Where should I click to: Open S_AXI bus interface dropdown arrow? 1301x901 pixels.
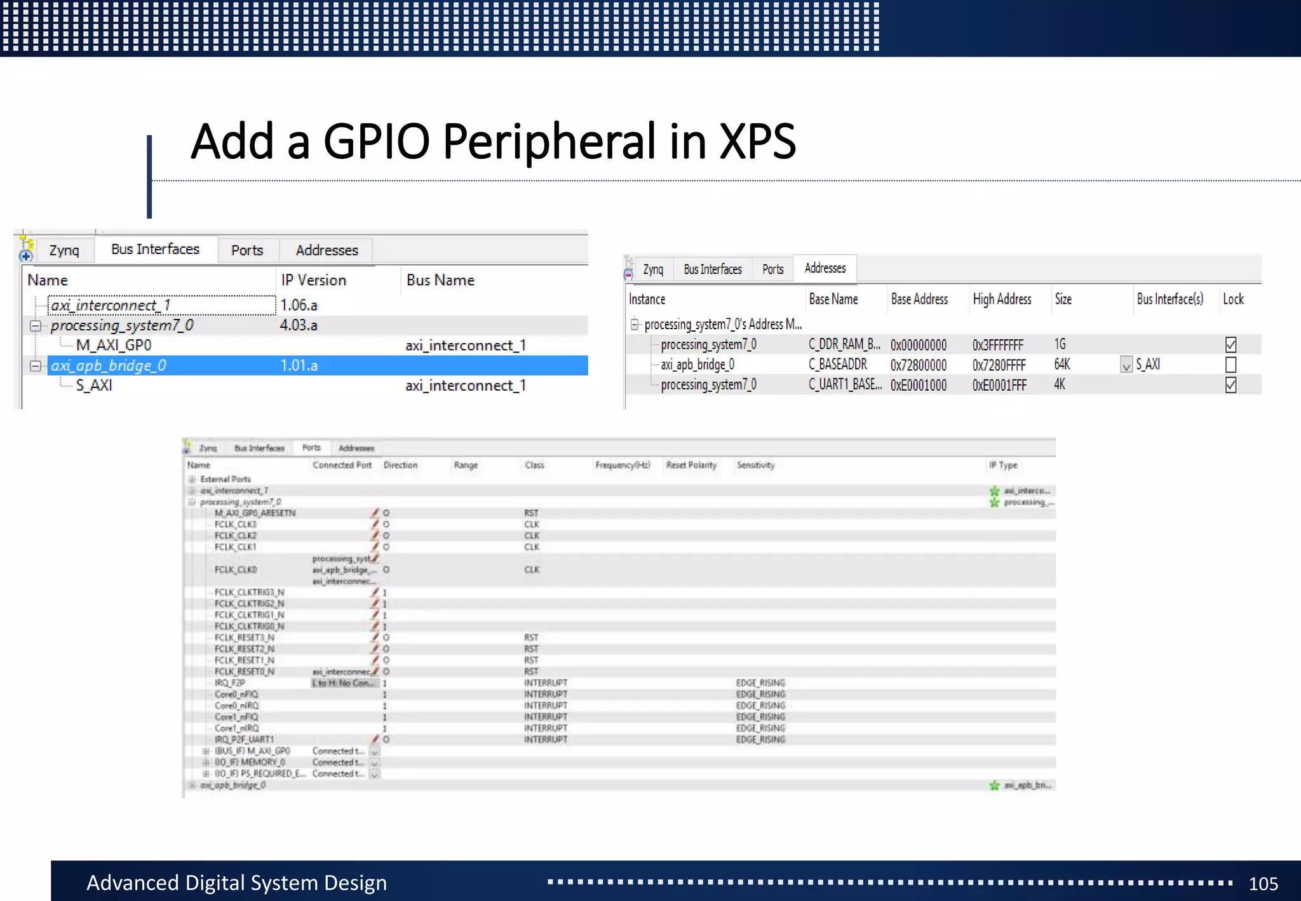pos(1126,365)
